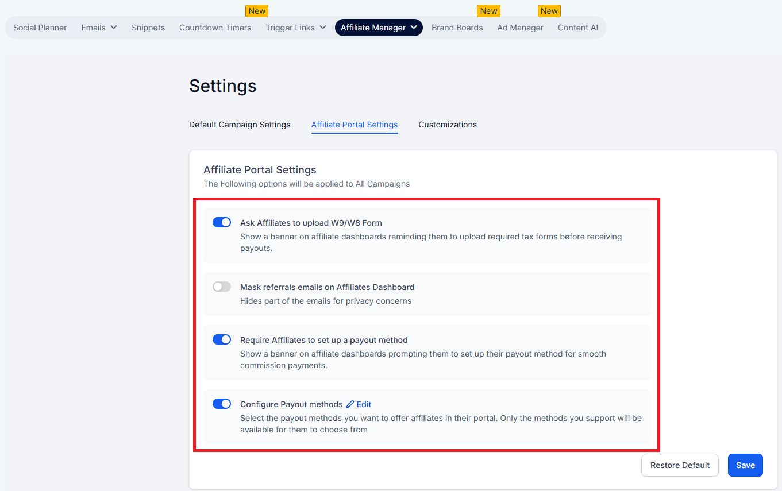
Task: Navigate to Brand Boards
Action: [457, 28]
